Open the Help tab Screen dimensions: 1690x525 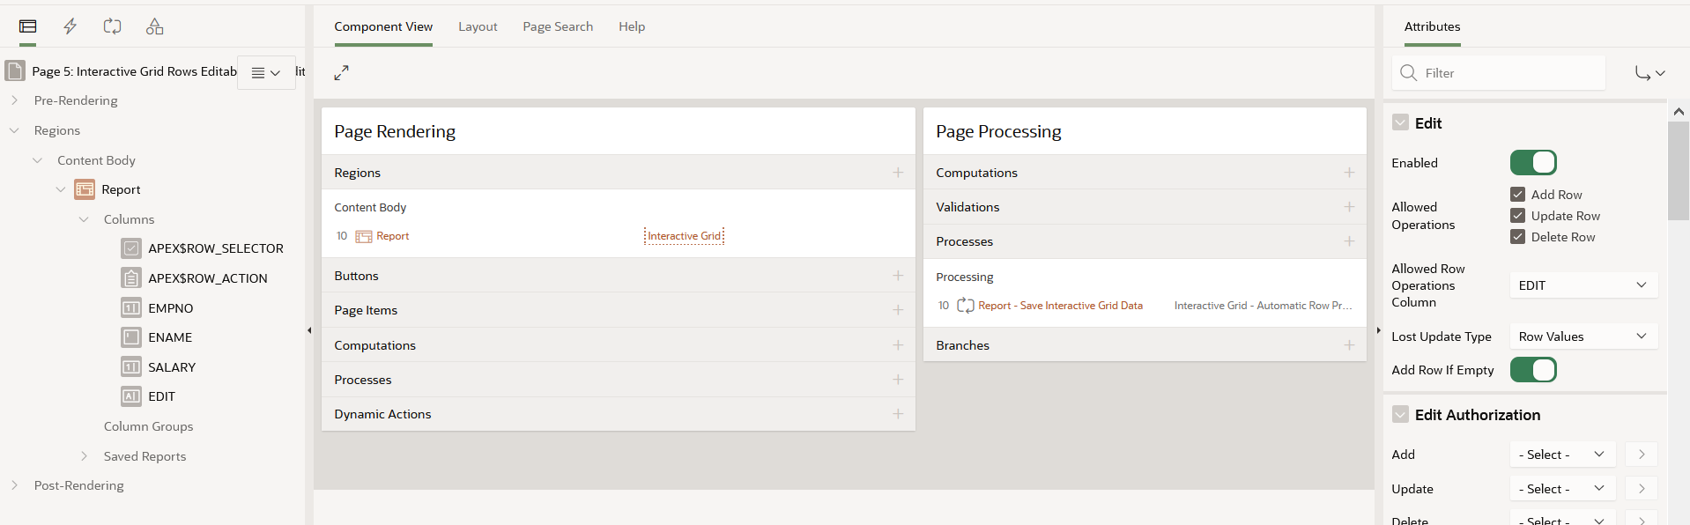(x=632, y=26)
